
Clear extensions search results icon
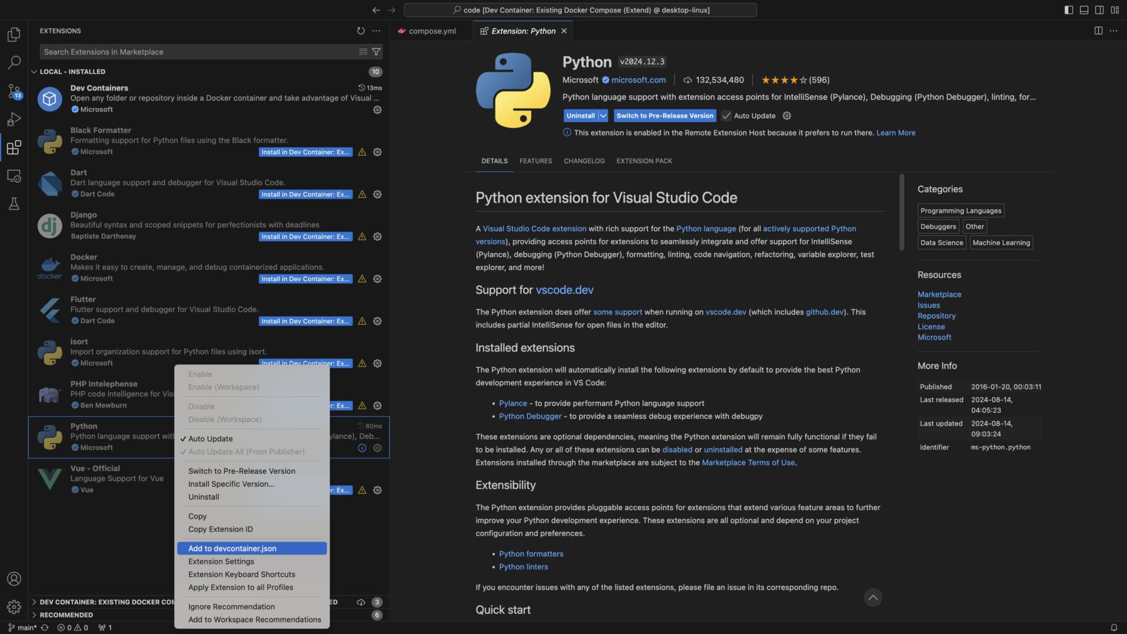click(363, 52)
